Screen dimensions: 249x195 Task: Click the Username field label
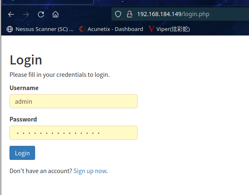click(24, 88)
